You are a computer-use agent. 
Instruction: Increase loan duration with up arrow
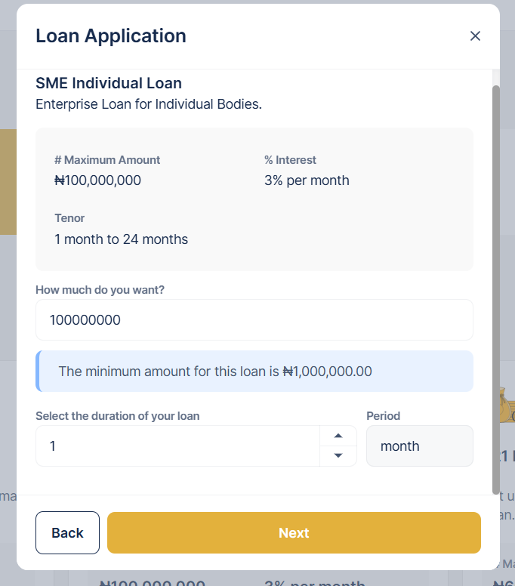coord(338,436)
